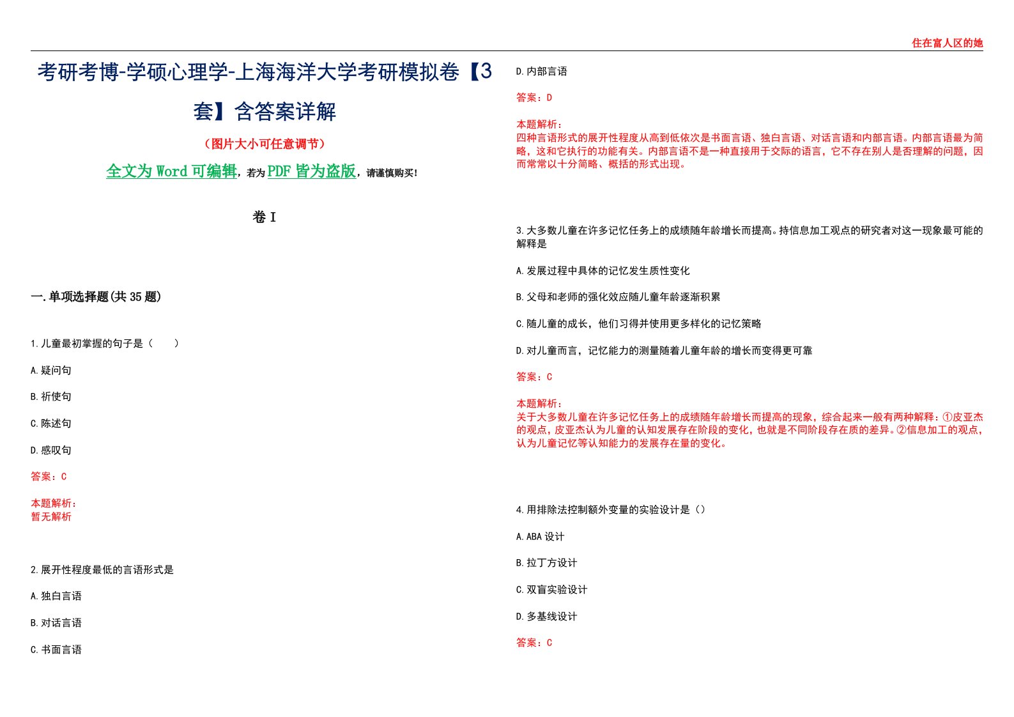Select option 'B.拉丁方设计'

[547, 563]
